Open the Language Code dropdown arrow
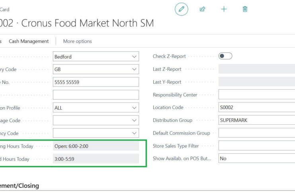The height and width of the screenshot is (193, 295). 134,120
